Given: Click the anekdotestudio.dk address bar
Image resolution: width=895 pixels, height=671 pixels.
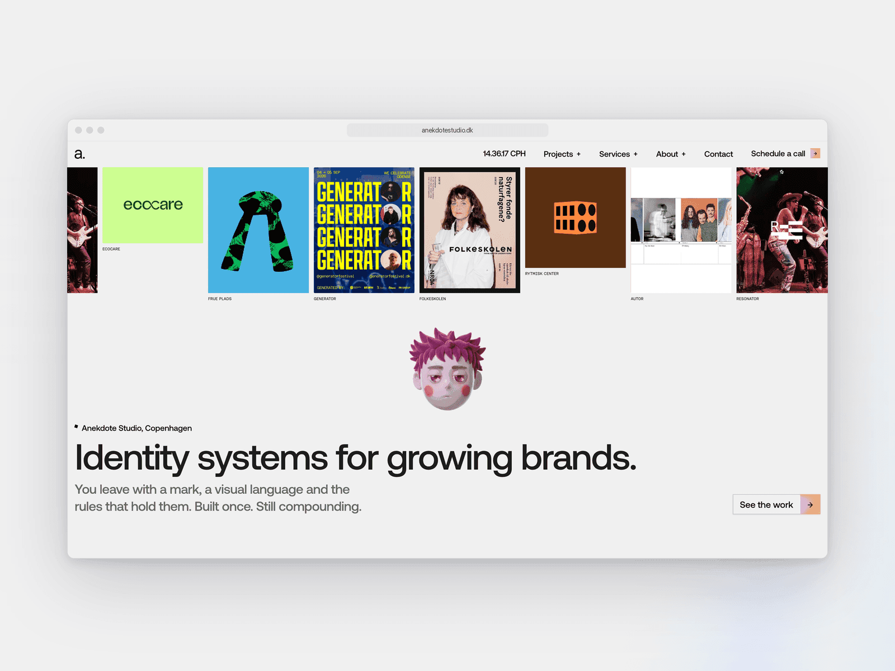Looking at the screenshot, I should [447, 130].
